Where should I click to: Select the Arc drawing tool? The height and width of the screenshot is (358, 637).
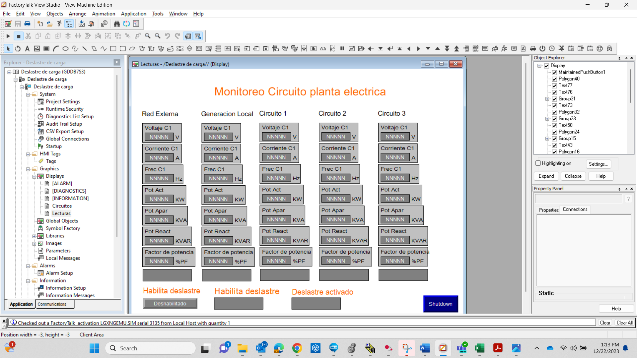[x=56, y=49]
